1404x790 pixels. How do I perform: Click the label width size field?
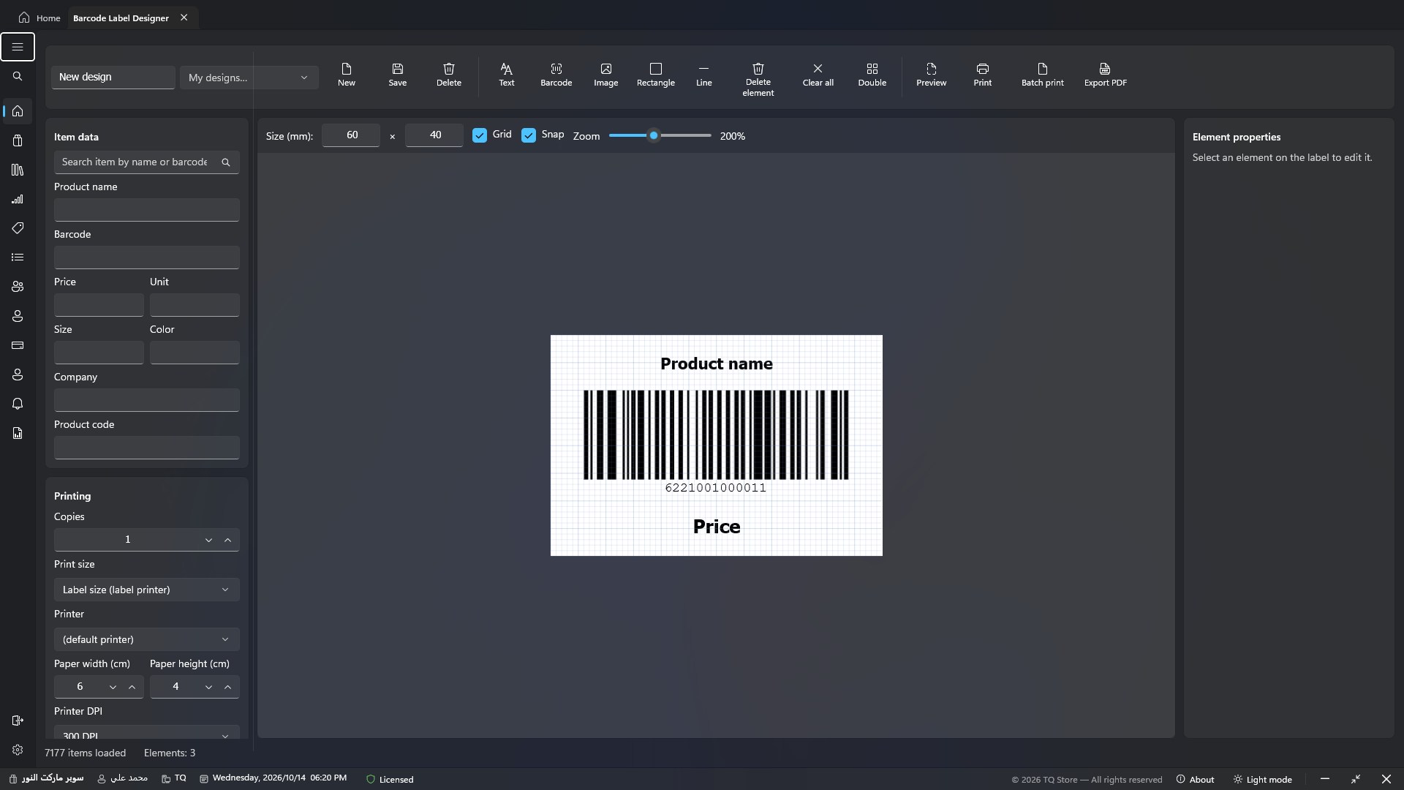[x=351, y=135]
